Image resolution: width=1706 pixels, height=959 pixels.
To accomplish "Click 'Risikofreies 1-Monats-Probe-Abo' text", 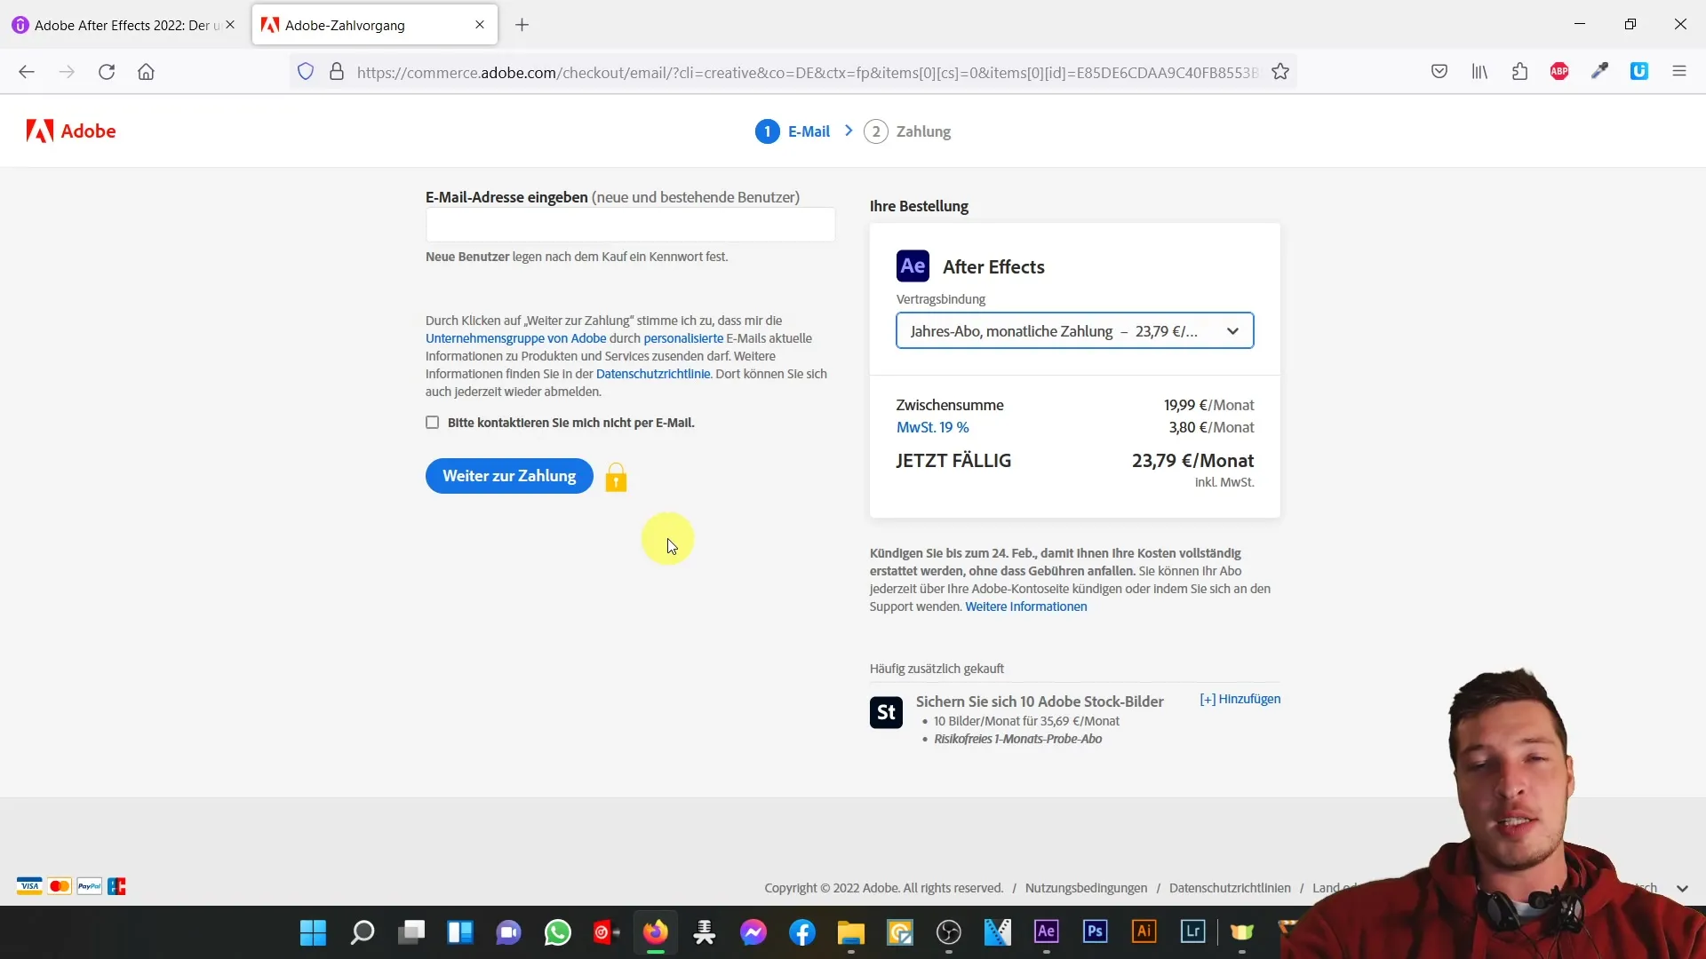I will point(1017,739).
